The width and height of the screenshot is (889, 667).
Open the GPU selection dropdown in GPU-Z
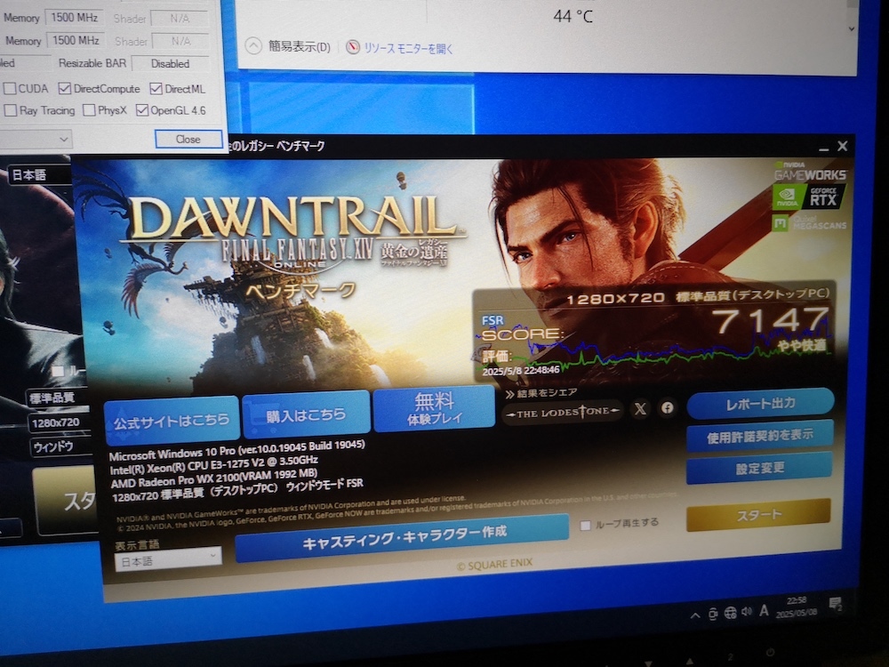(x=36, y=139)
